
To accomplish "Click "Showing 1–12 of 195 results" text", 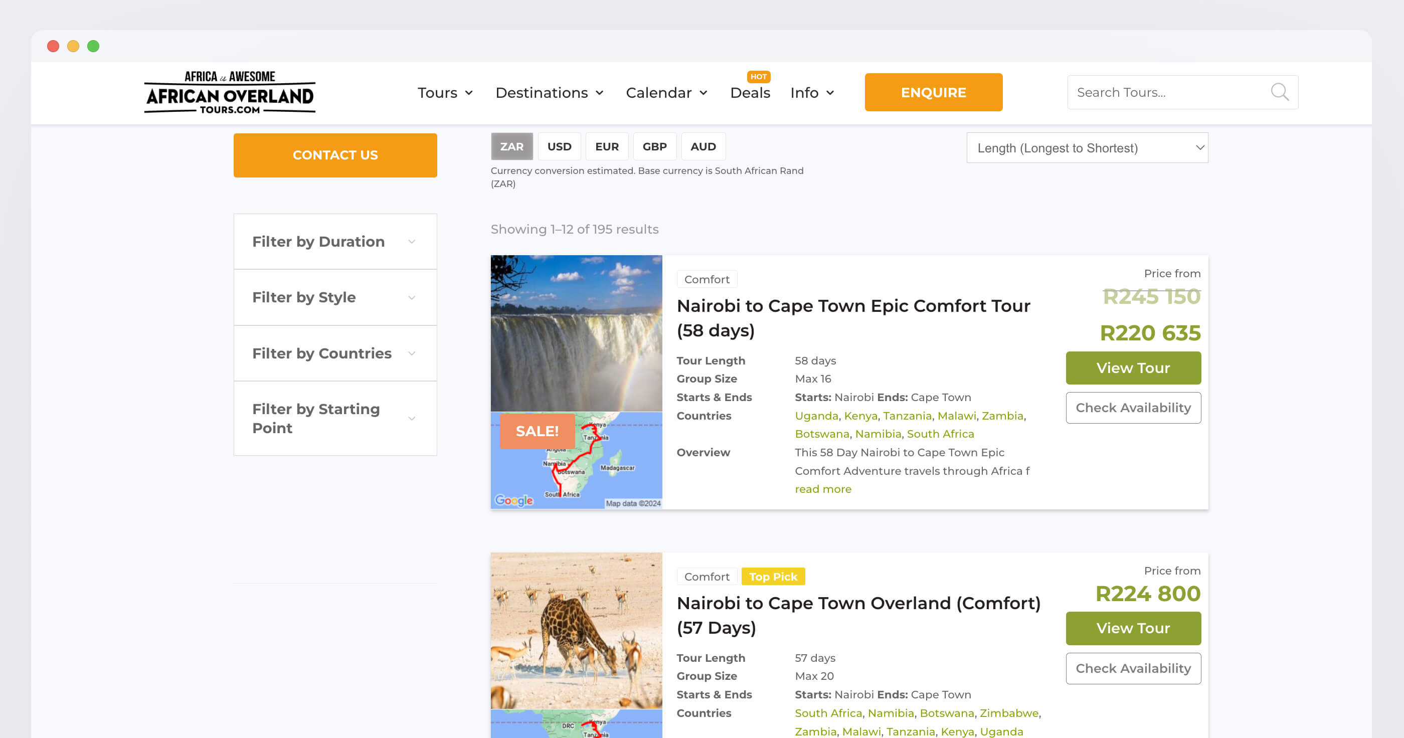I will (x=575, y=230).
